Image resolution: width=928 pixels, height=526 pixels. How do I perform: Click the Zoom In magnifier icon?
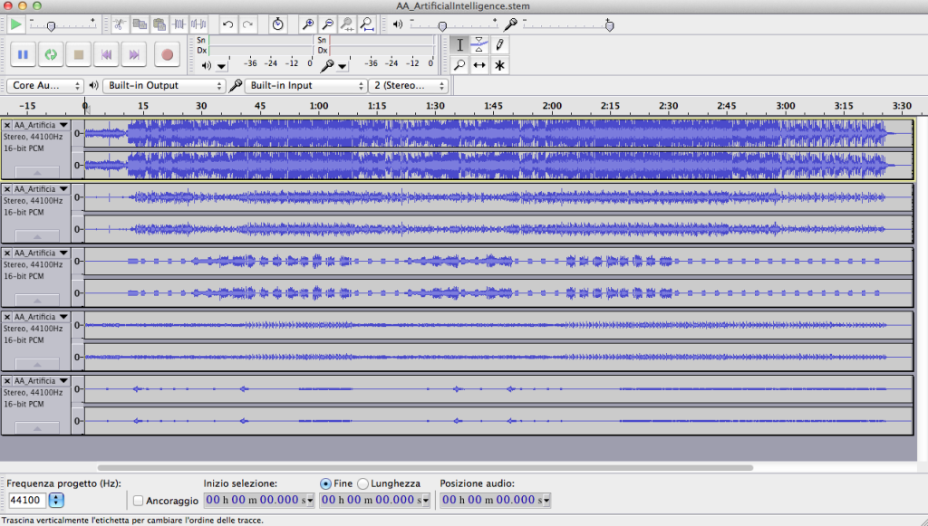coord(308,24)
